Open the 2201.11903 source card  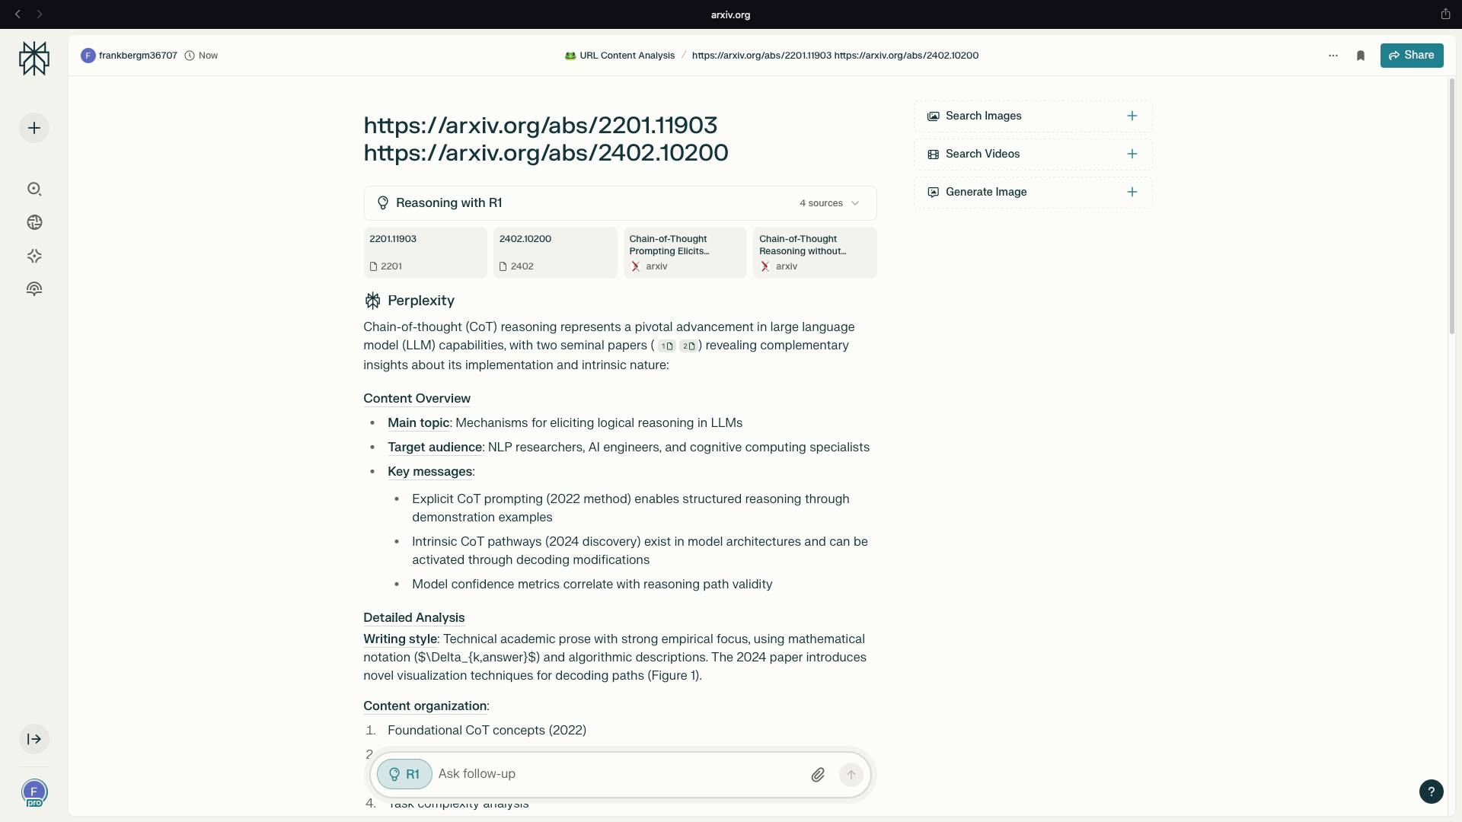(x=425, y=252)
